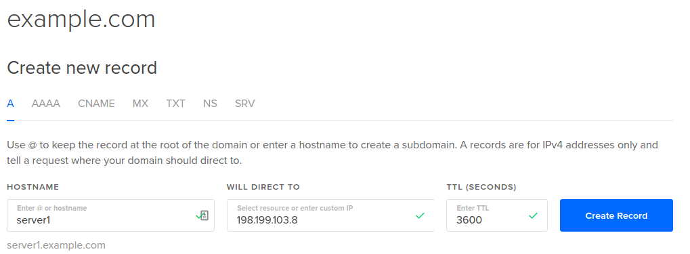Click the server1.example.com preview text
Image resolution: width=690 pixels, height=254 pixels.
[x=56, y=245]
